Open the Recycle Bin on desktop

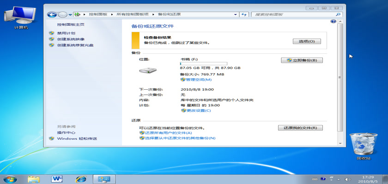click(x=363, y=144)
